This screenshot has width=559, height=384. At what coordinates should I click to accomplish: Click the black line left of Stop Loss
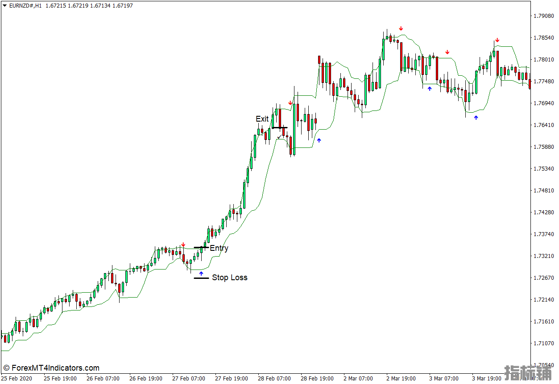pos(201,278)
